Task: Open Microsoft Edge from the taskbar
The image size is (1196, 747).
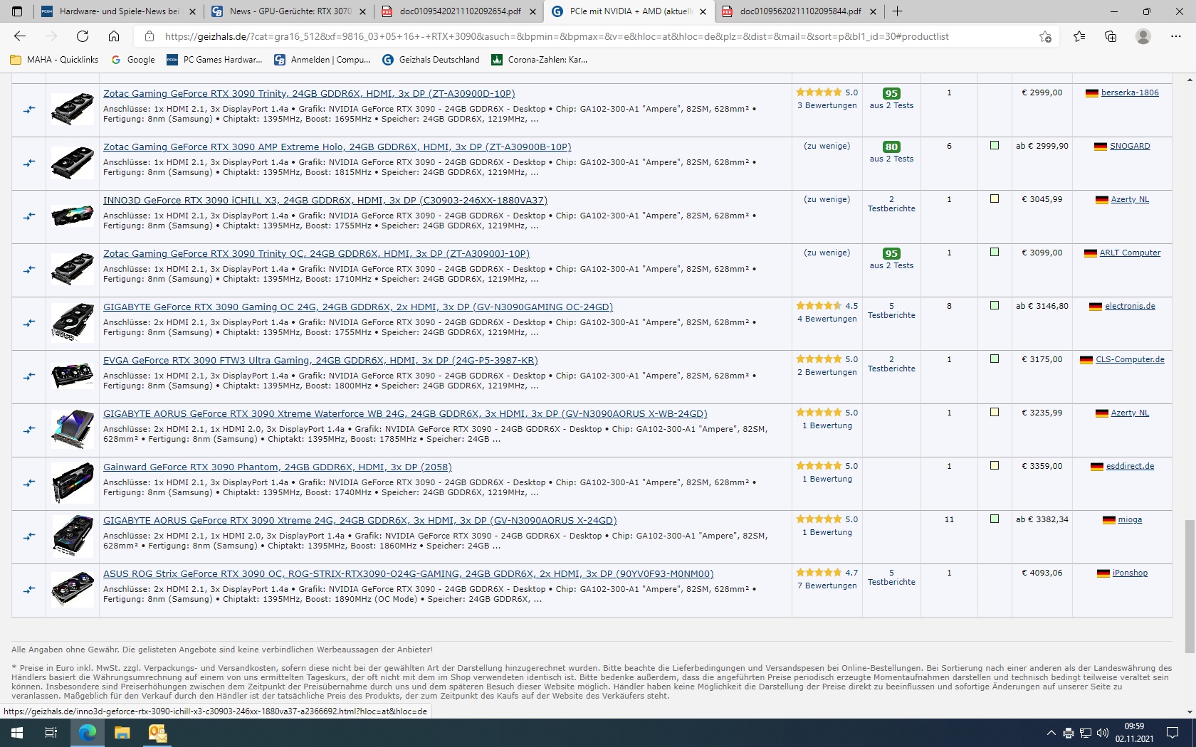Action: pyautogui.click(x=87, y=733)
